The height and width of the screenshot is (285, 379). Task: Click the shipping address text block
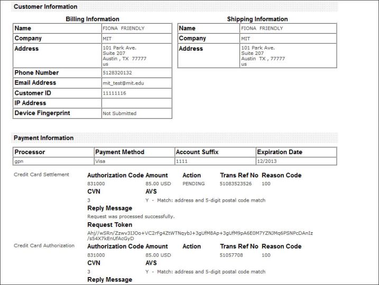click(263, 53)
